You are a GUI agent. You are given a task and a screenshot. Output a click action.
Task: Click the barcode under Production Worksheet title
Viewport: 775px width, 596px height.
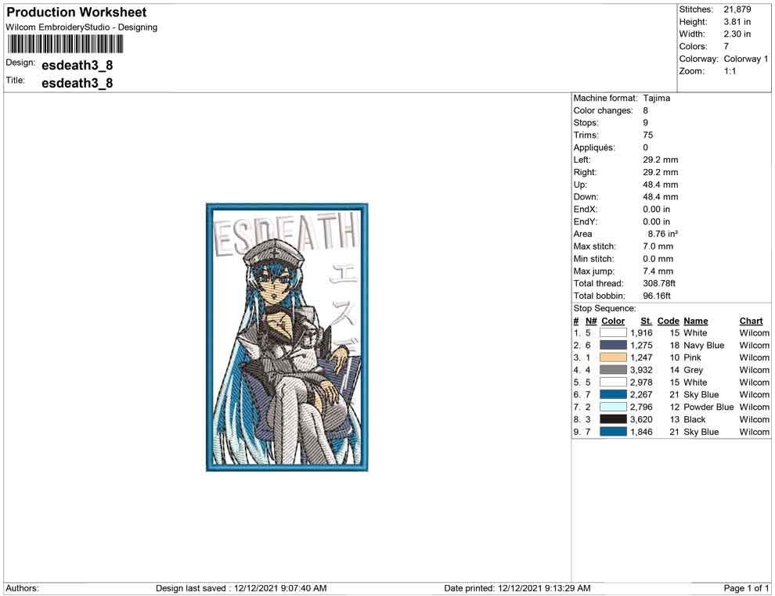pos(65,45)
